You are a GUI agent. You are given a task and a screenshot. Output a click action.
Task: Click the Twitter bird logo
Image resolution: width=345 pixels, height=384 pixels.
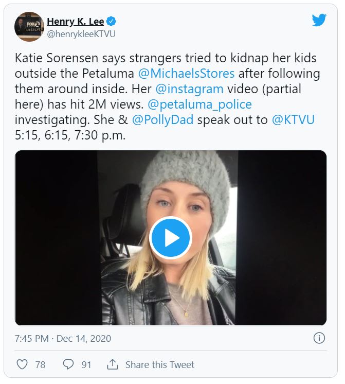pyautogui.click(x=319, y=20)
